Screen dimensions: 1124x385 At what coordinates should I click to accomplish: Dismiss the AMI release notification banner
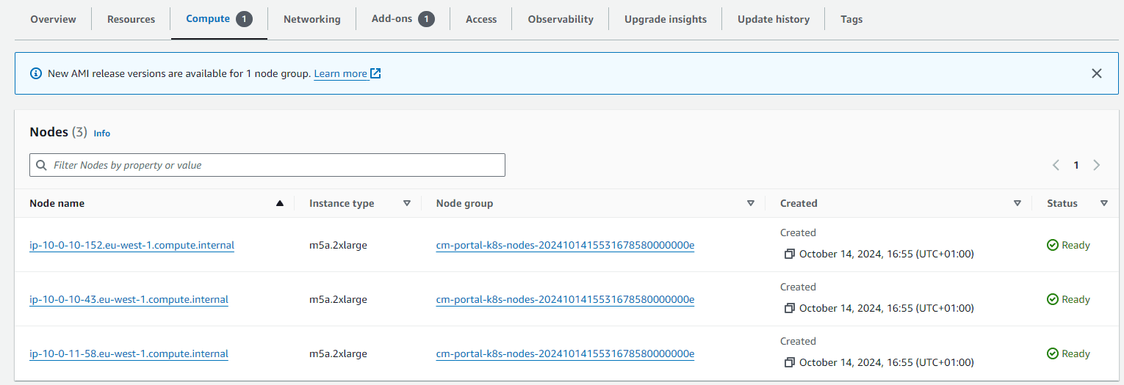(x=1097, y=73)
